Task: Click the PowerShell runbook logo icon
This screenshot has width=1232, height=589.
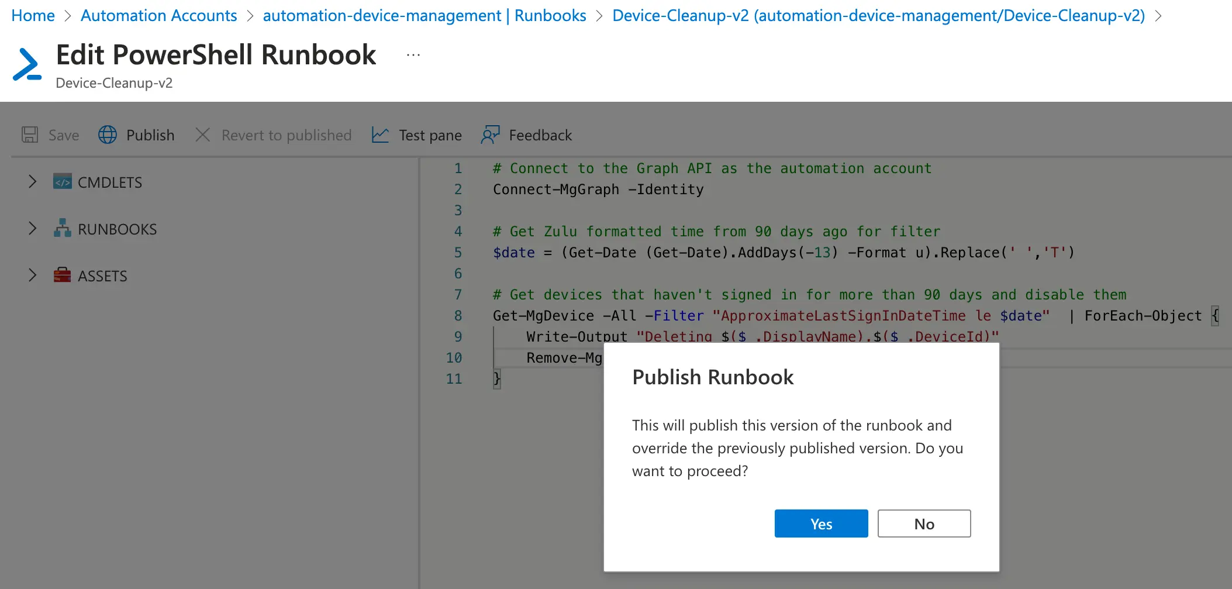Action: pyautogui.click(x=27, y=64)
